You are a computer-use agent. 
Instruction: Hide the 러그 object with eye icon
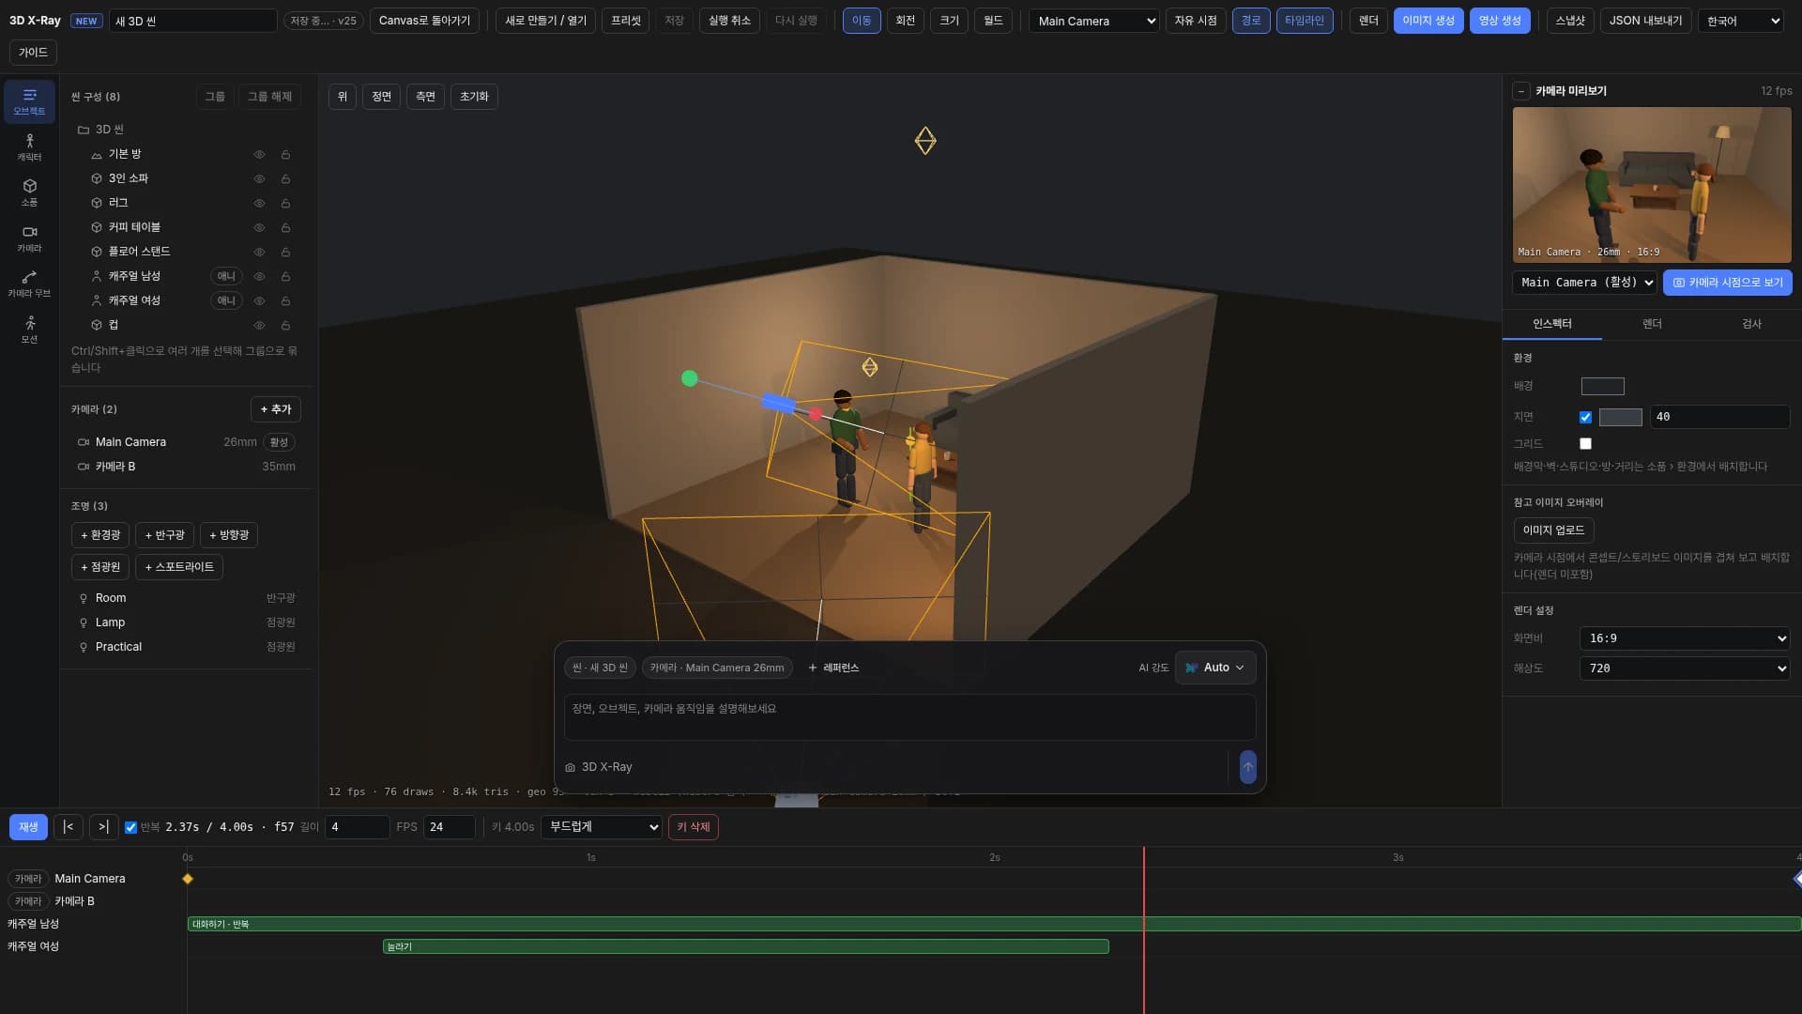tap(259, 203)
